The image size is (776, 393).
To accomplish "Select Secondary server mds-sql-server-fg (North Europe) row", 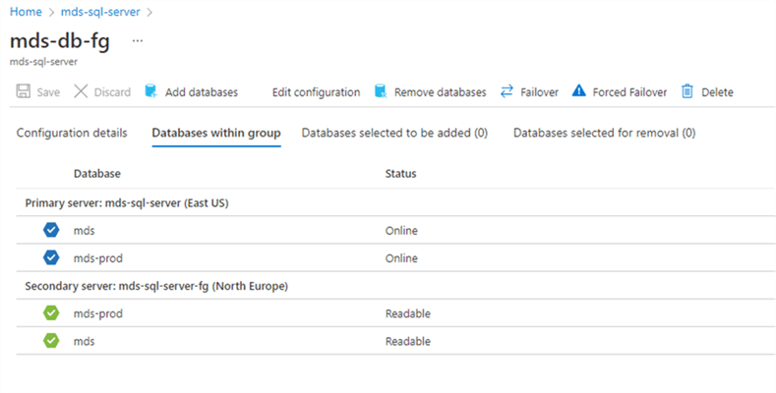I will click(396, 286).
